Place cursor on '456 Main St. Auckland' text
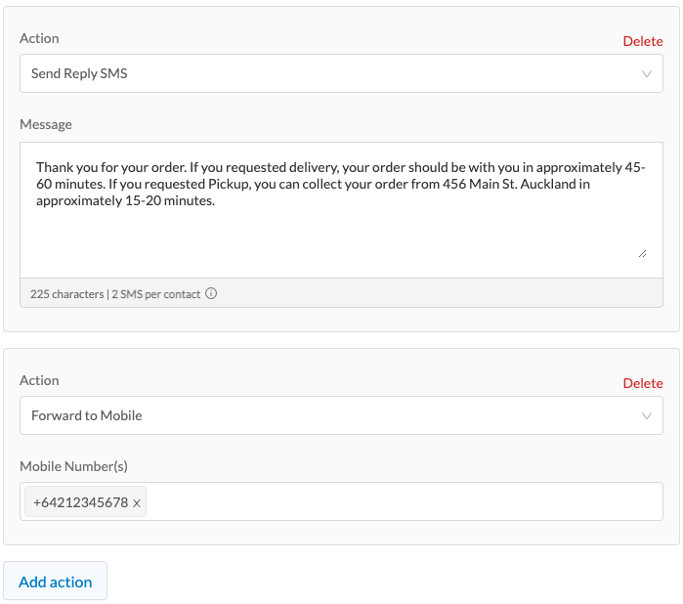683x604 pixels. pyautogui.click(x=509, y=184)
